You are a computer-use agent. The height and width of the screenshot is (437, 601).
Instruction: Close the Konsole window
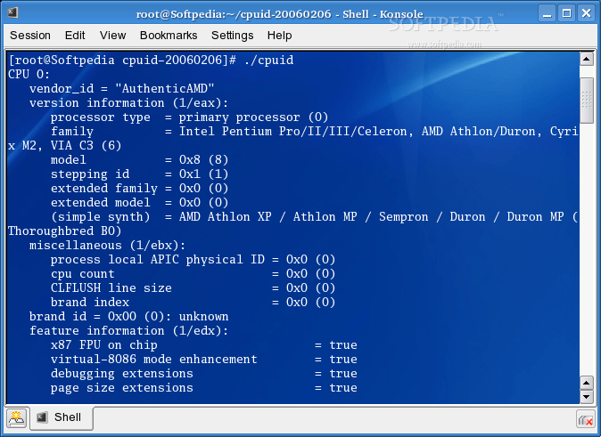point(587,13)
